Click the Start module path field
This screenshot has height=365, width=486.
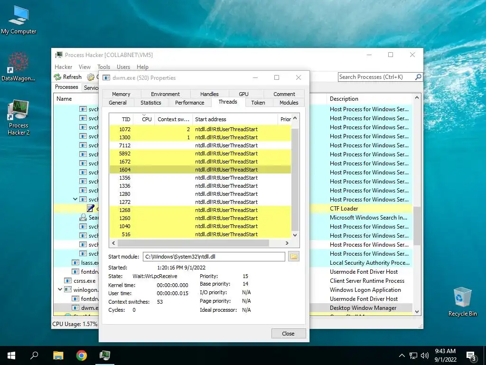pyautogui.click(x=214, y=257)
